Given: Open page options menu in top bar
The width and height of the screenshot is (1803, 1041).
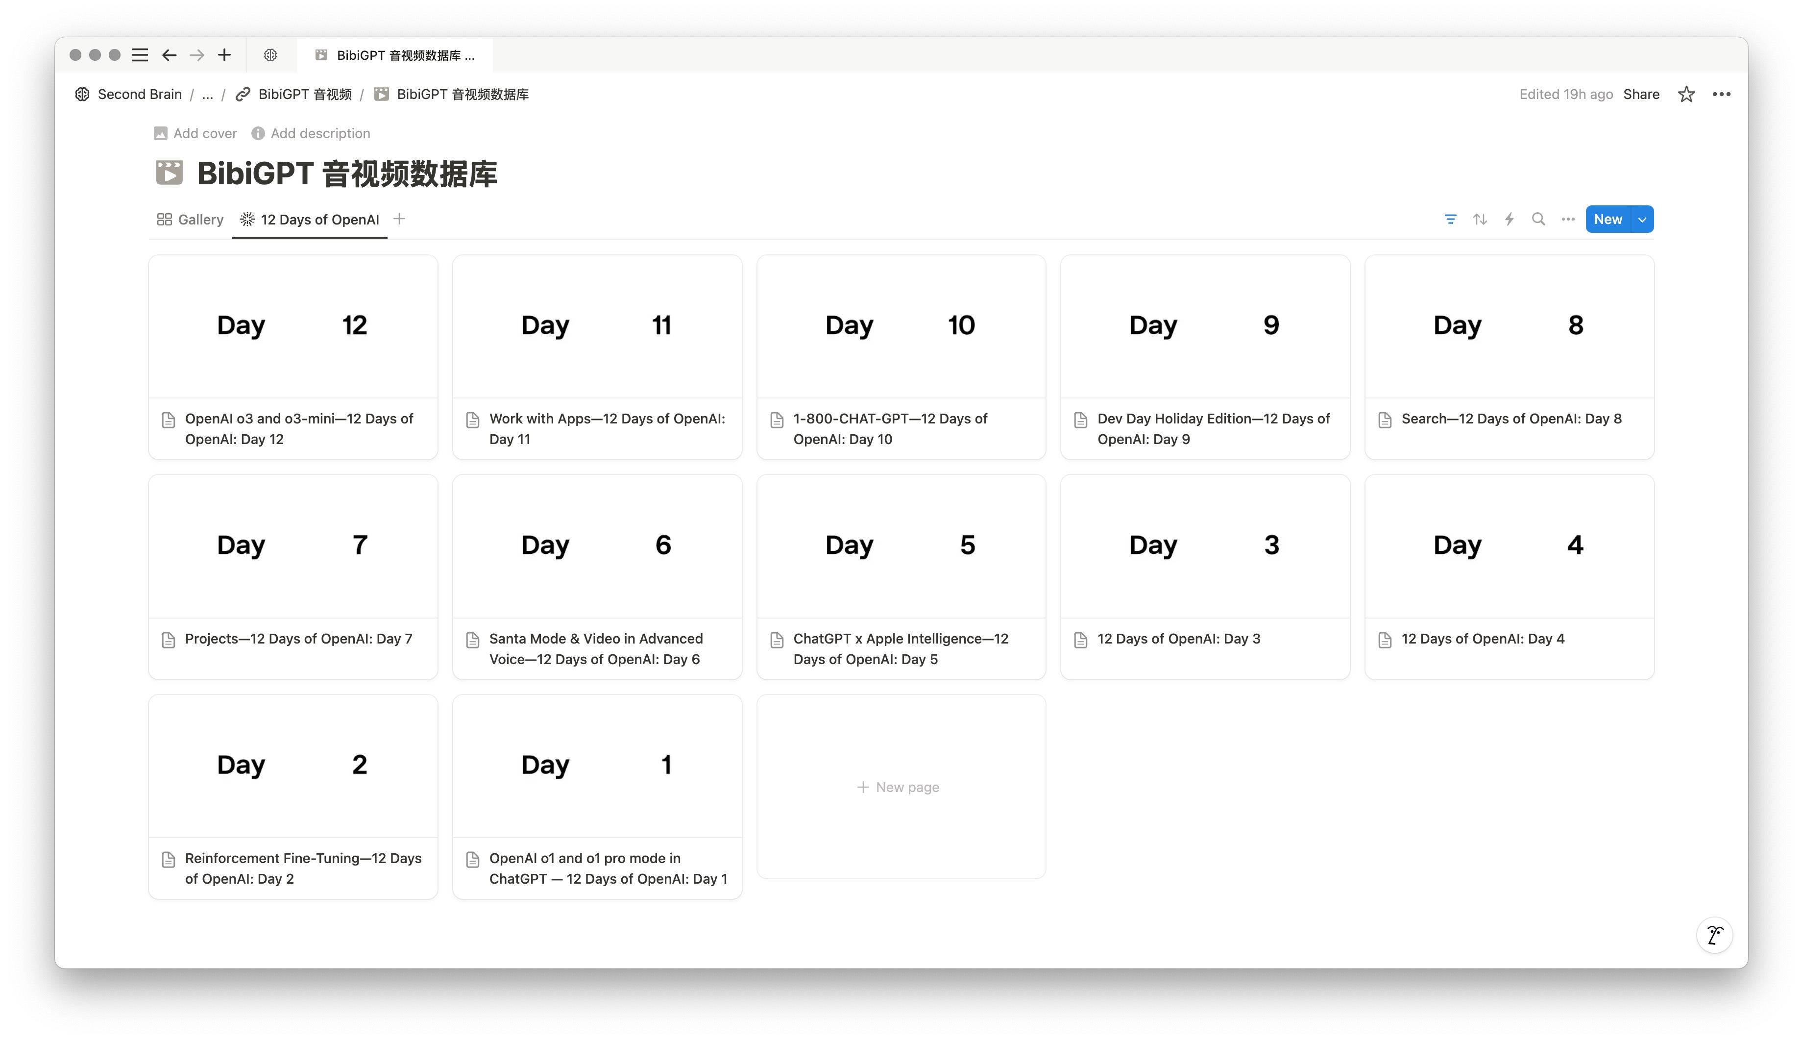Looking at the screenshot, I should pyautogui.click(x=1721, y=95).
